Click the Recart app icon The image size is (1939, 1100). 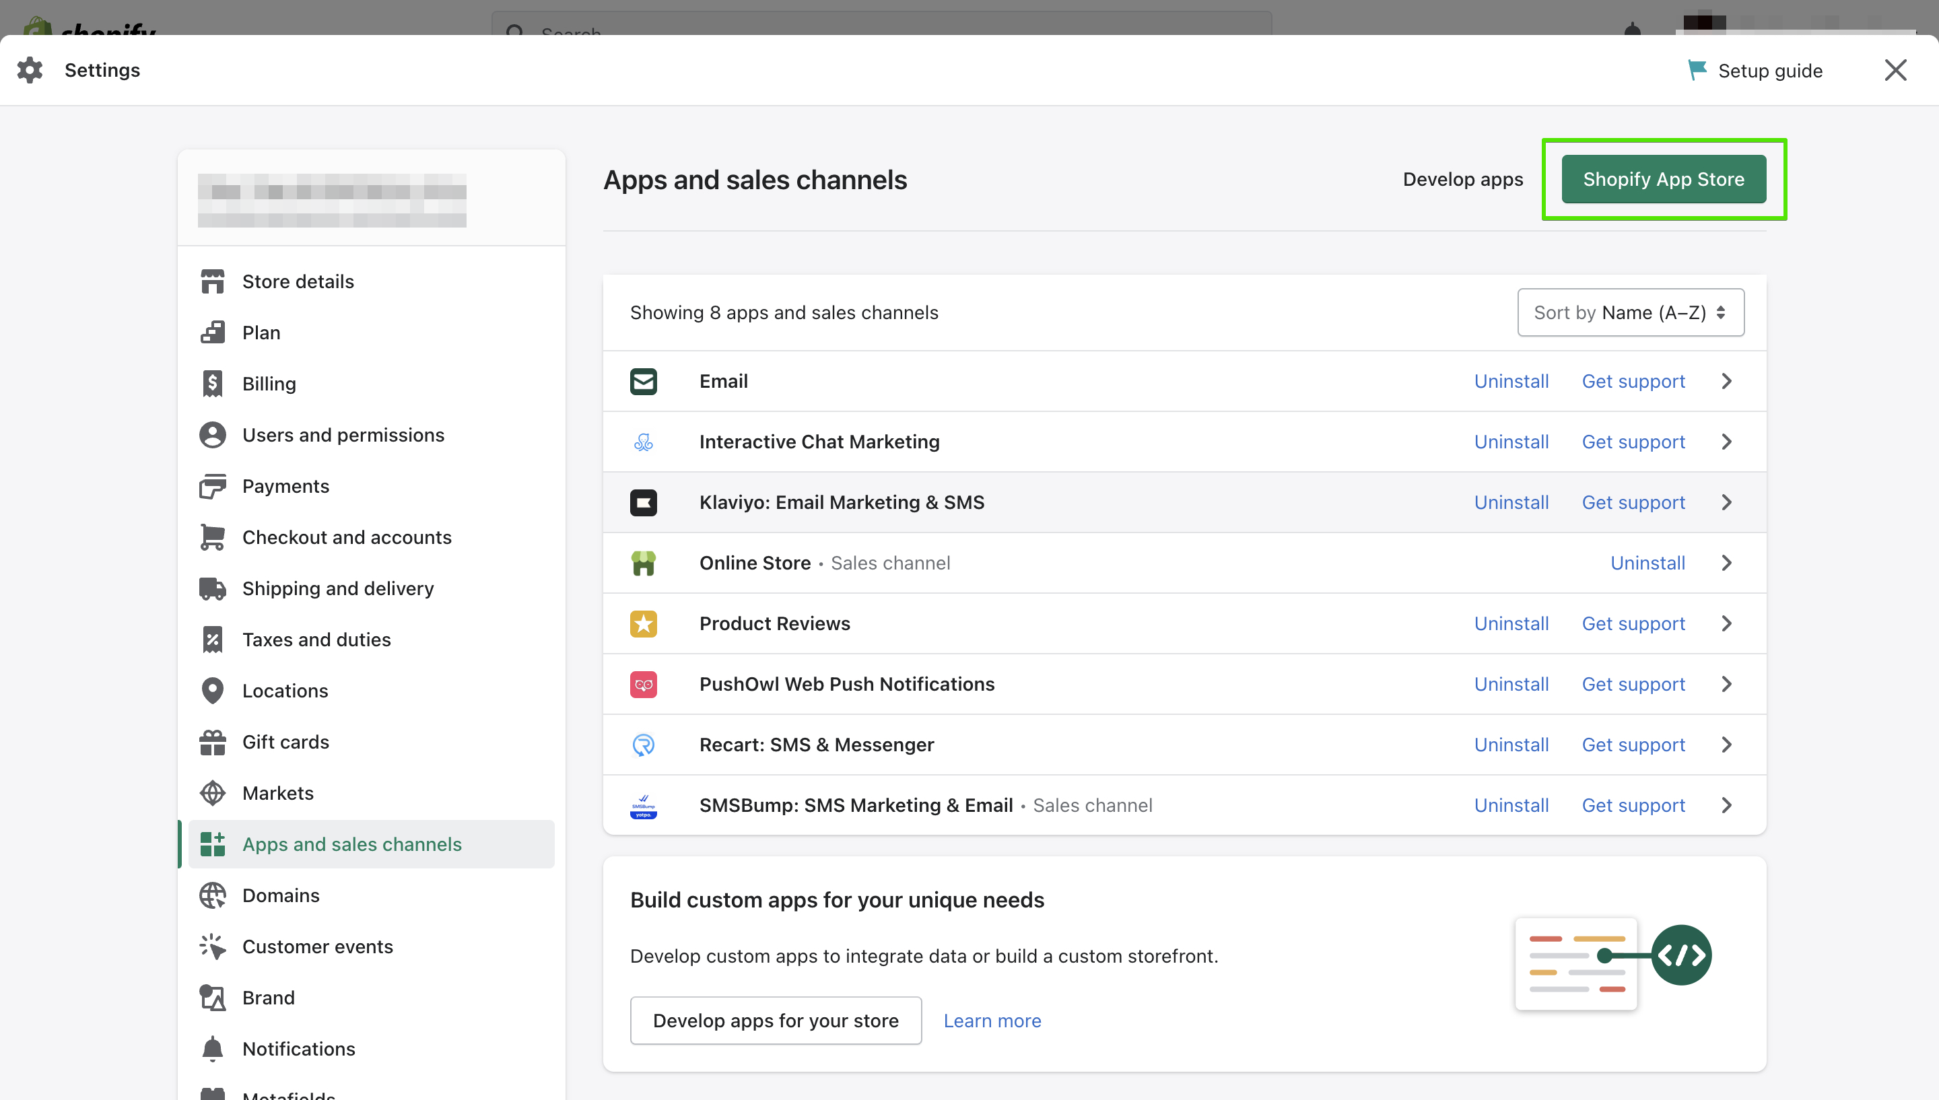tap(644, 745)
